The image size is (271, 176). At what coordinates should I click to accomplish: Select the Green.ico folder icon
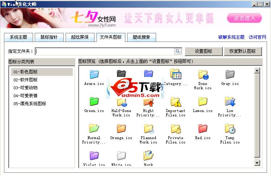(x=94, y=101)
